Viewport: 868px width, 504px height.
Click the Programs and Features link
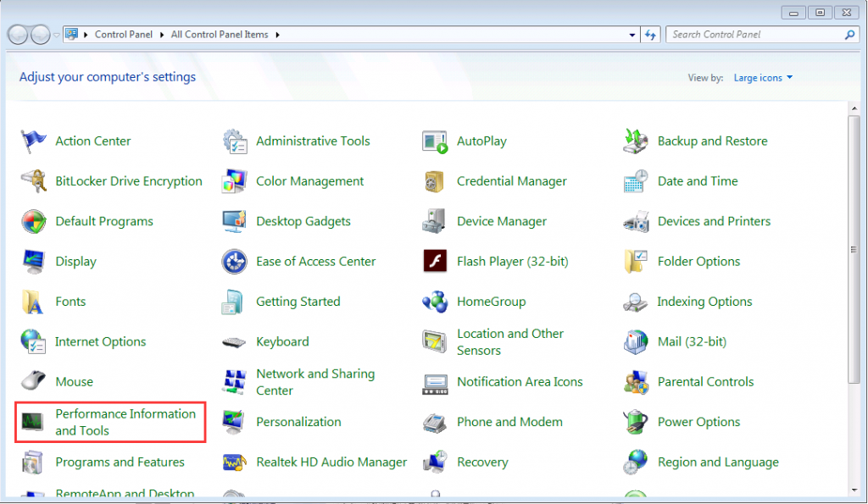pos(120,462)
